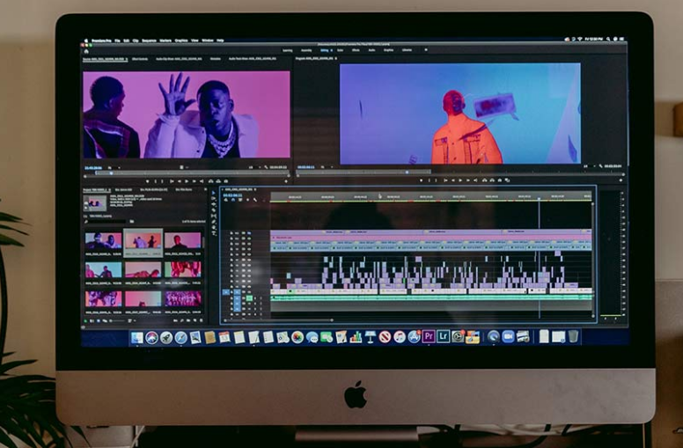The width and height of the screenshot is (683, 448).
Task: Toggle the green-highlighted audio track header button
Action: click(x=249, y=298)
